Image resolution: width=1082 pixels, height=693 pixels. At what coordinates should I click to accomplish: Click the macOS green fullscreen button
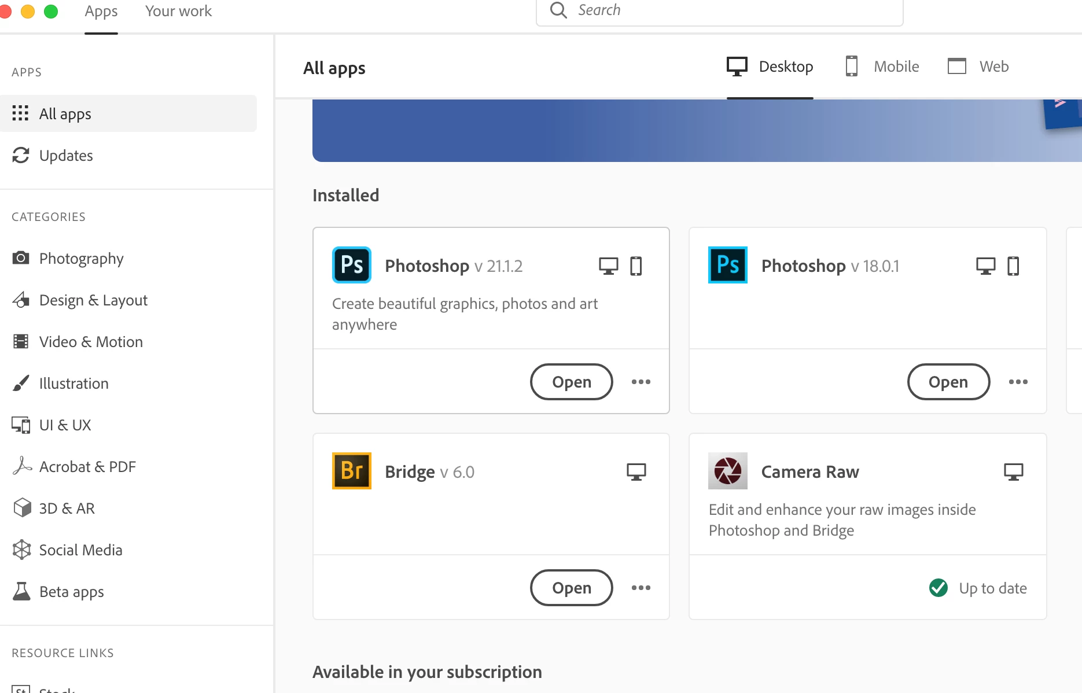(x=51, y=11)
